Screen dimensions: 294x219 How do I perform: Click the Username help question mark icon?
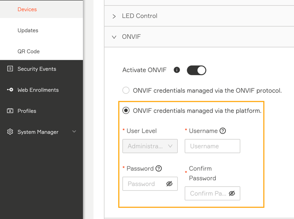coord(223,131)
